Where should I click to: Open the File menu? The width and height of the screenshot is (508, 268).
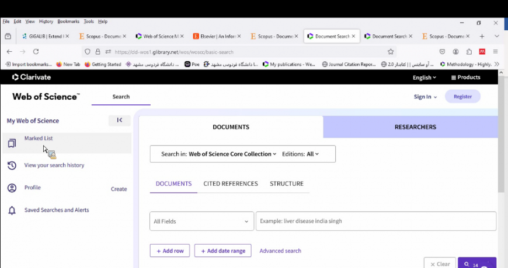tap(6, 22)
